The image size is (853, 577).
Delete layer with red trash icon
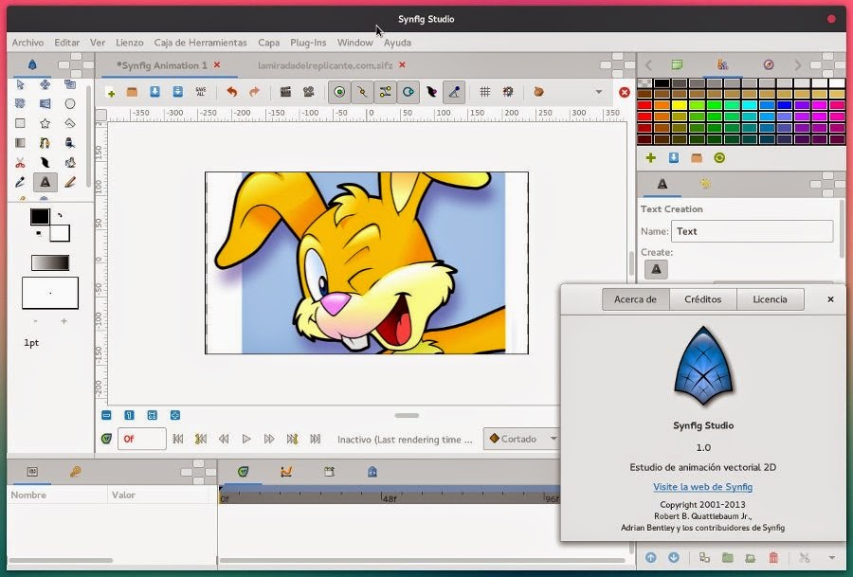(773, 557)
